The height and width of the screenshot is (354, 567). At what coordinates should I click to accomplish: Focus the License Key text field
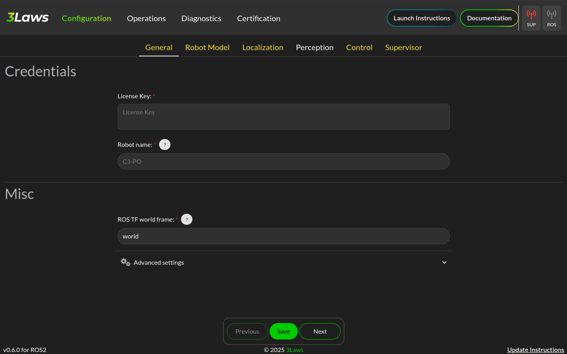(x=283, y=117)
